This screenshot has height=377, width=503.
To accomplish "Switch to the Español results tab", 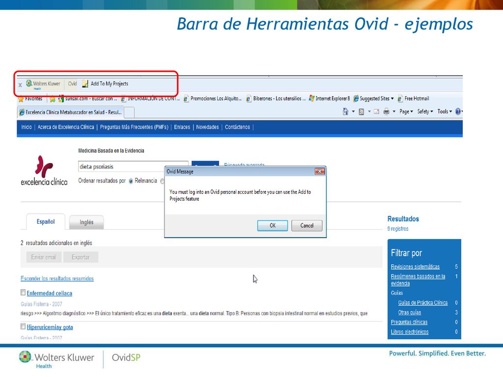I will pyautogui.click(x=46, y=222).
